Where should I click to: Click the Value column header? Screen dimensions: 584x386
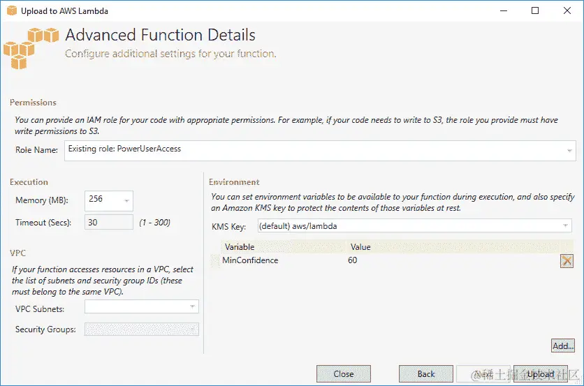453,247
